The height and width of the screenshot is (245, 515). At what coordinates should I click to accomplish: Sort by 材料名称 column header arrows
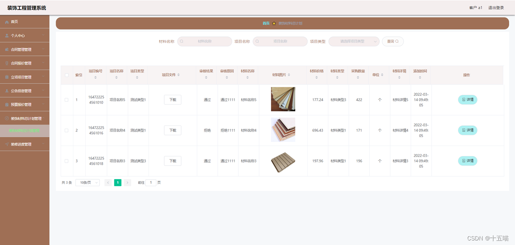coord(248,77)
